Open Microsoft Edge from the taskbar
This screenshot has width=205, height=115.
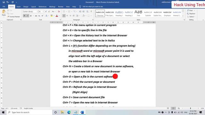pyautogui.click(x=69, y=112)
